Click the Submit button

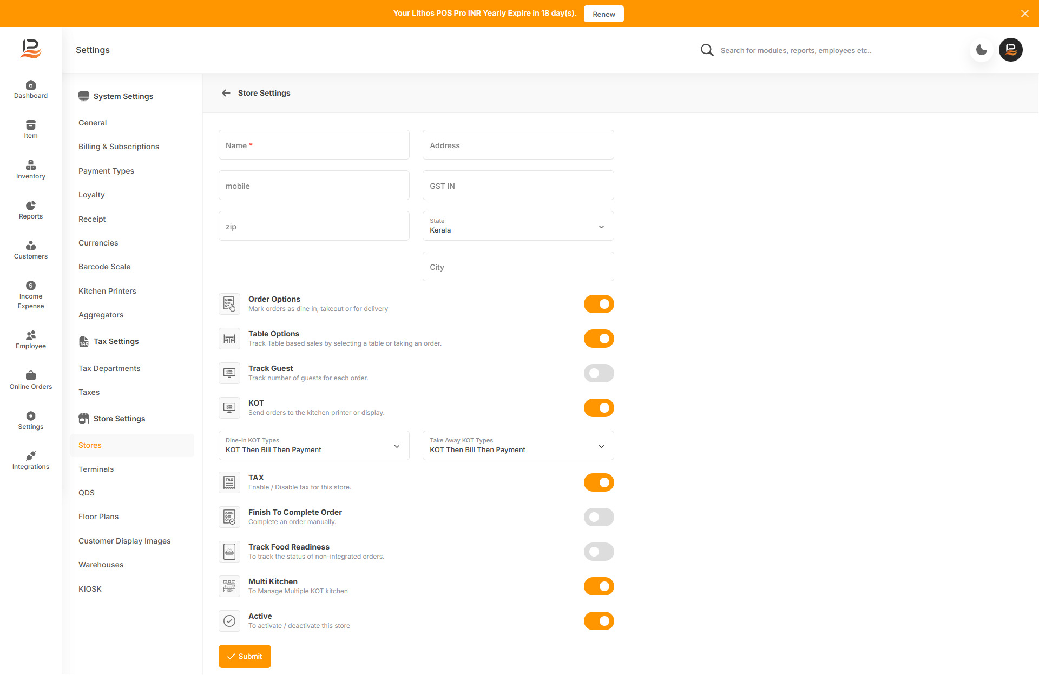click(x=245, y=656)
